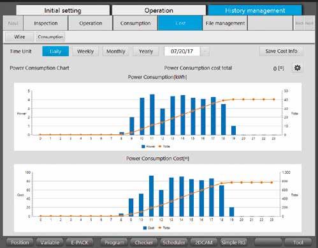Save Cost Info button

[282, 51]
